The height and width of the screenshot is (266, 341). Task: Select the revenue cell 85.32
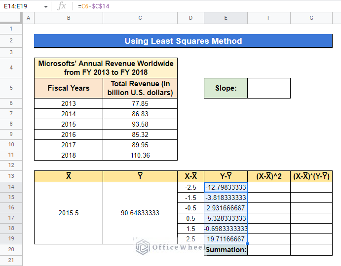[x=140, y=134]
